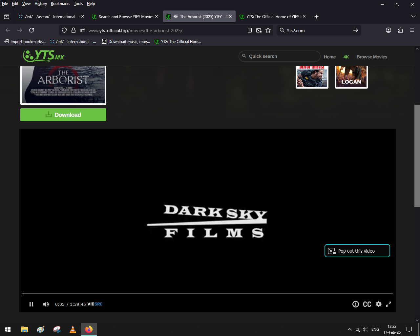Open the Download music, mov... bookmark
This screenshot has height=336, width=420.
tap(126, 41)
